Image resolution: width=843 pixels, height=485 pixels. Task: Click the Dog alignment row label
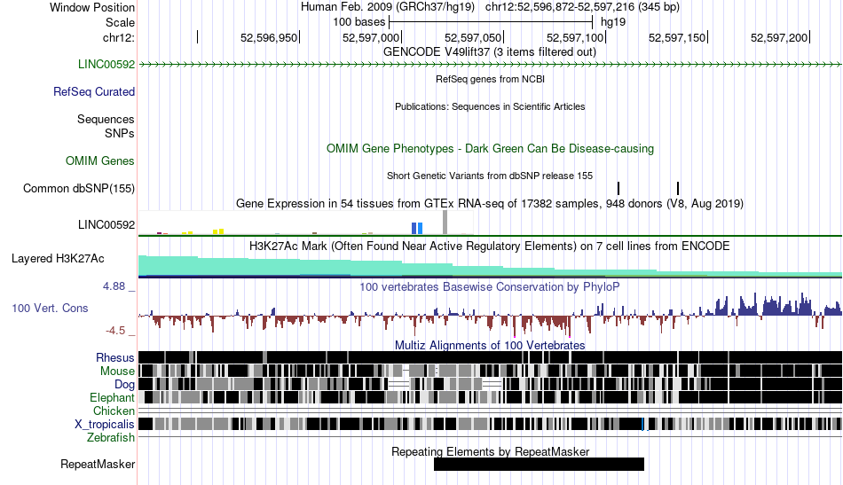pos(124,385)
